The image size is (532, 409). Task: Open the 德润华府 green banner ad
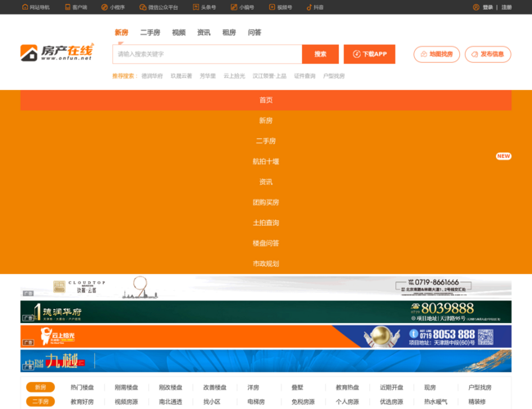266,312
